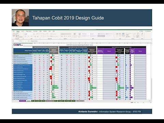Open the Data ribbon tab

tap(40, 31)
